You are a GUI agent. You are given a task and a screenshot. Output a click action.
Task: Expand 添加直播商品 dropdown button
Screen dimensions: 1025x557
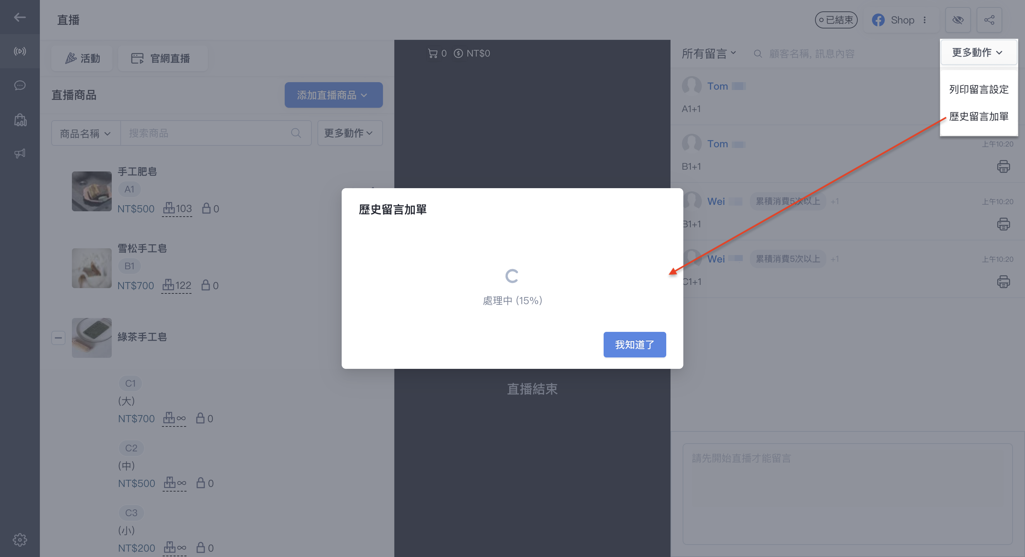333,95
